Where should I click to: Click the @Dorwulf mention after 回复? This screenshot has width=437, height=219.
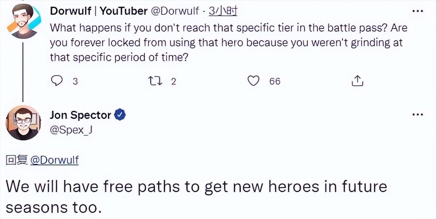tap(54, 160)
